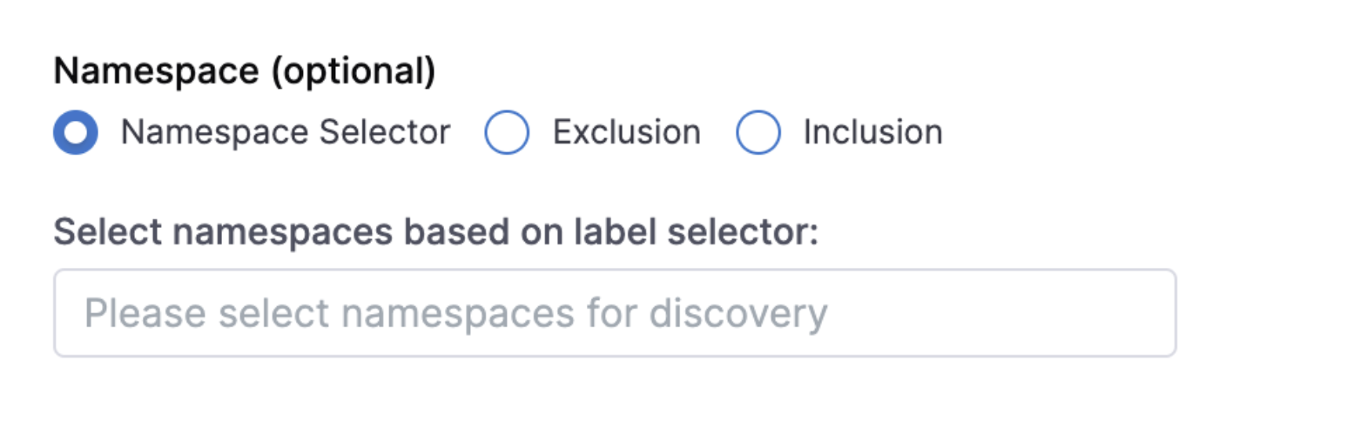This screenshot has width=1347, height=421.
Task: Select the Namespace Selector radio button
Action: [x=75, y=133]
